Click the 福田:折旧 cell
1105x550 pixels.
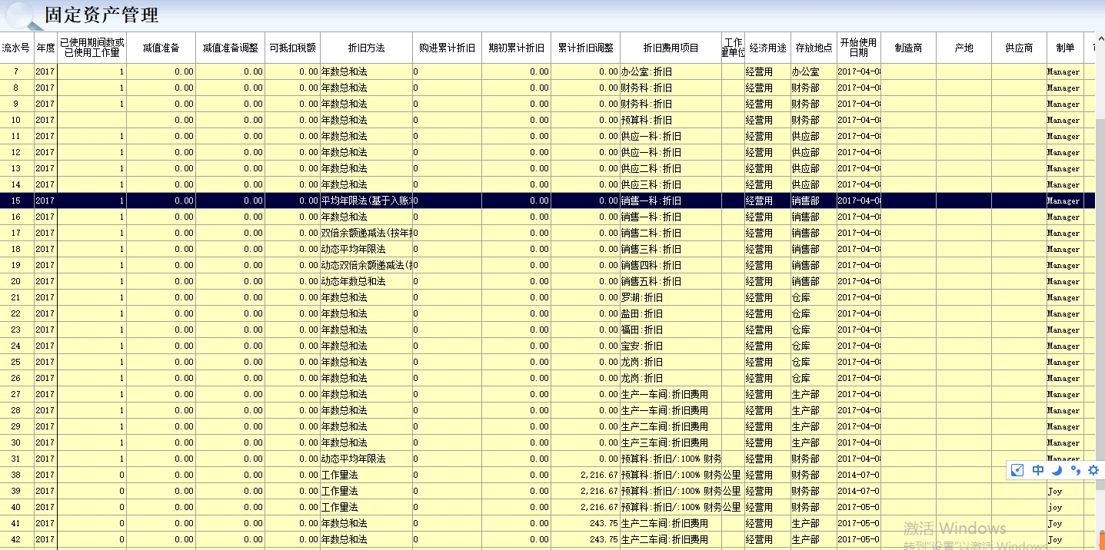tap(671, 330)
